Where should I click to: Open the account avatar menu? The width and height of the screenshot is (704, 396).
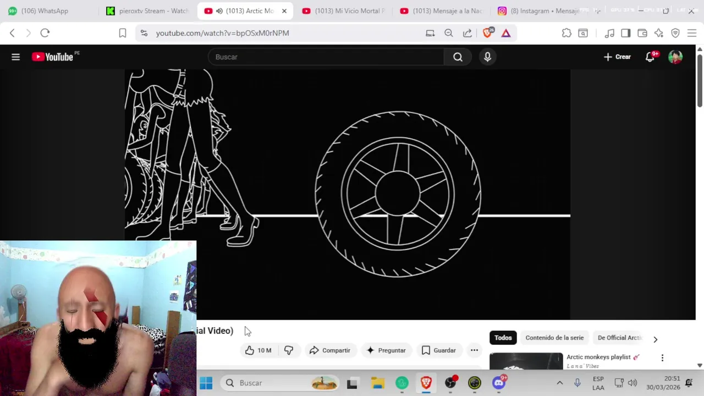(675, 57)
